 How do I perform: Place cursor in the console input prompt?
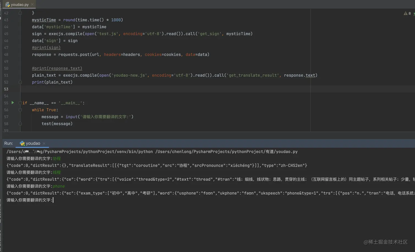click(53, 200)
